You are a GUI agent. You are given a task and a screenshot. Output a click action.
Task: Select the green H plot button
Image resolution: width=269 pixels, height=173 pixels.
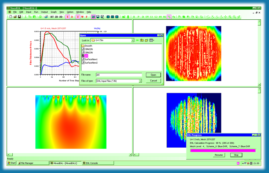[134, 17]
